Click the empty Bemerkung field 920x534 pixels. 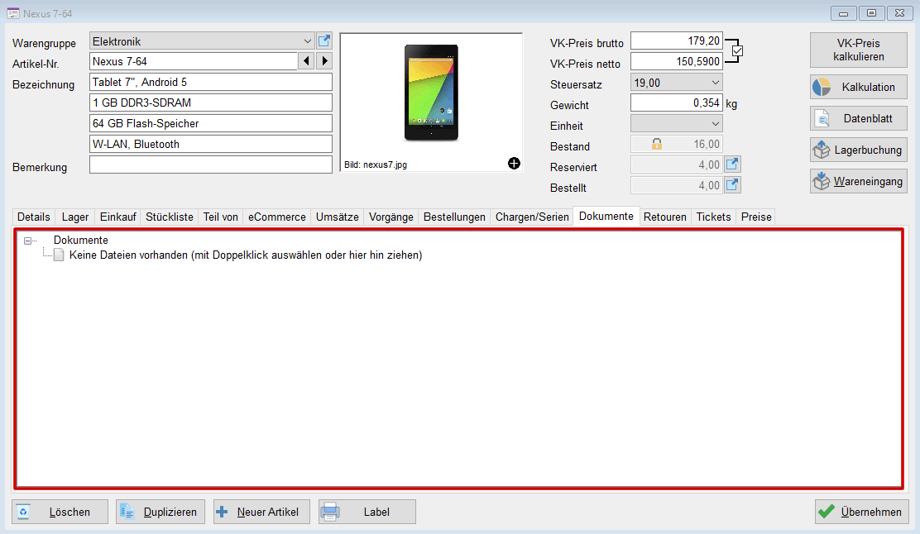[211, 164]
